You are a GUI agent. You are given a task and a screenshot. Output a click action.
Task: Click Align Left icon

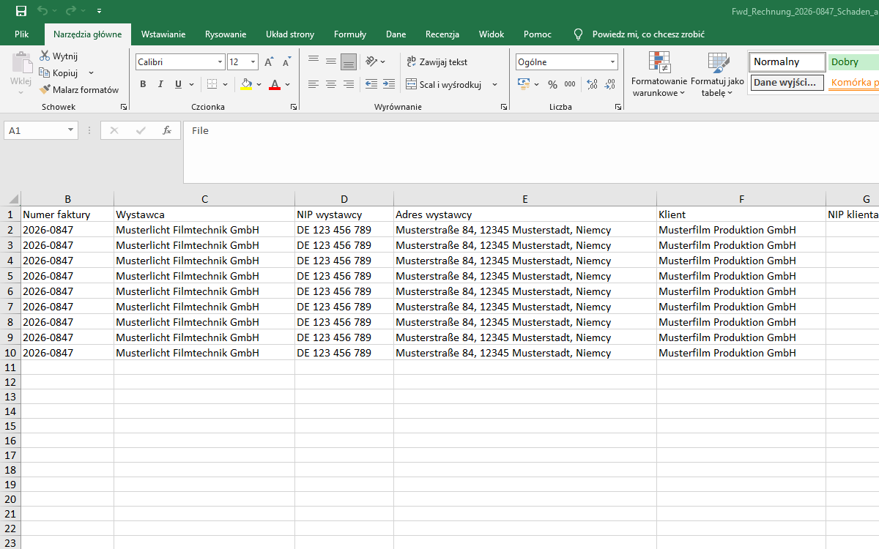[314, 84]
